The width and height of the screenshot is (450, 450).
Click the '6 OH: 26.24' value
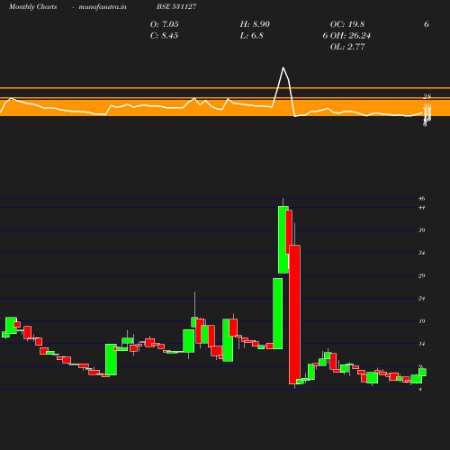coord(346,35)
